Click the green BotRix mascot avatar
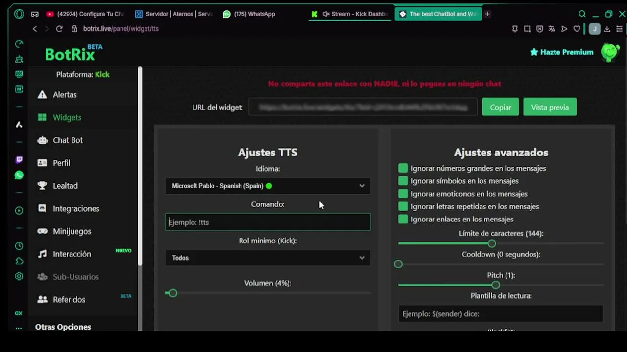The width and height of the screenshot is (627, 352). point(610,52)
